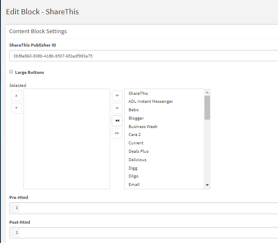Click the scrollbar thumb in services list

pyautogui.click(x=207, y=108)
